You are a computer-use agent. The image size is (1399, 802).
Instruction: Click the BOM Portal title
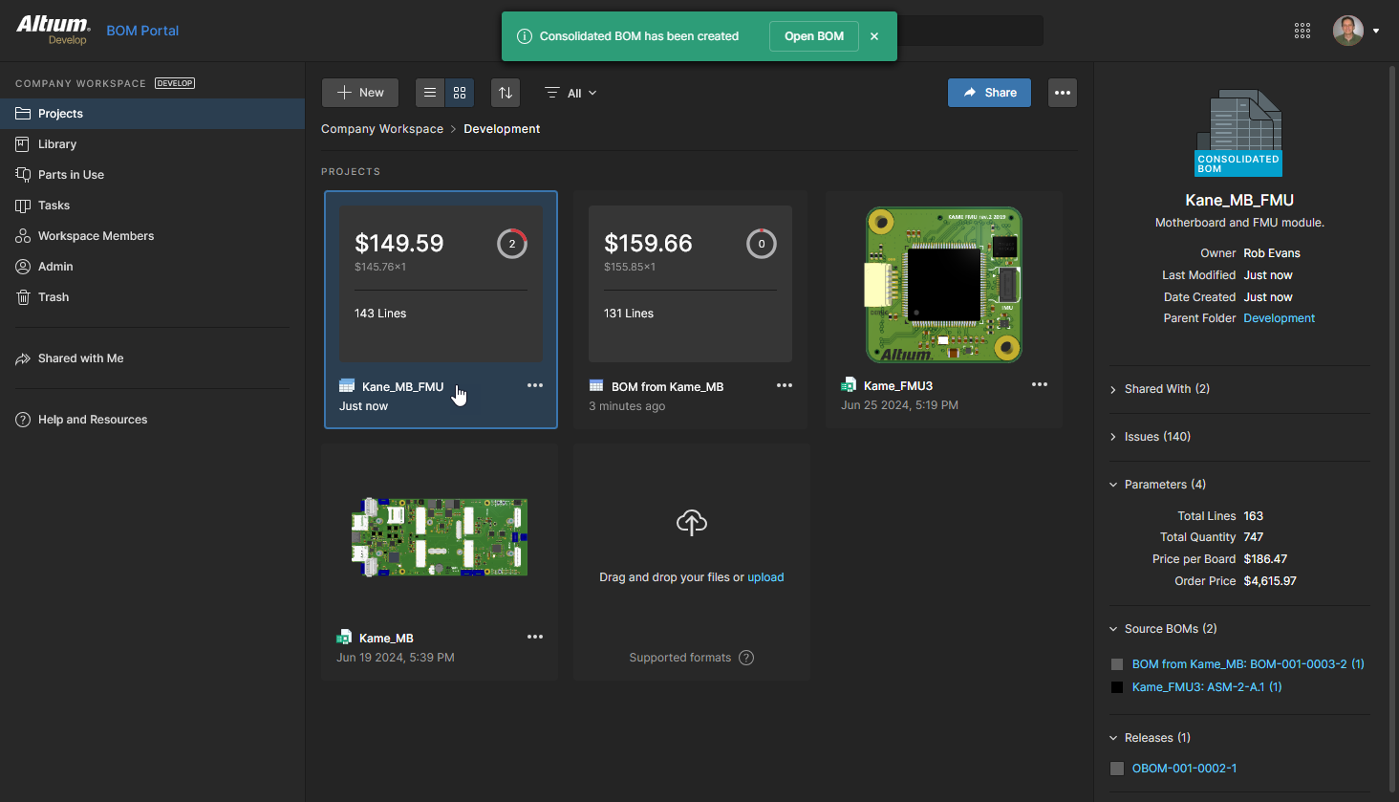point(142,31)
